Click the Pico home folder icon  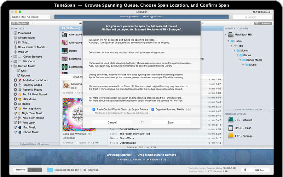[x=235, y=46]
